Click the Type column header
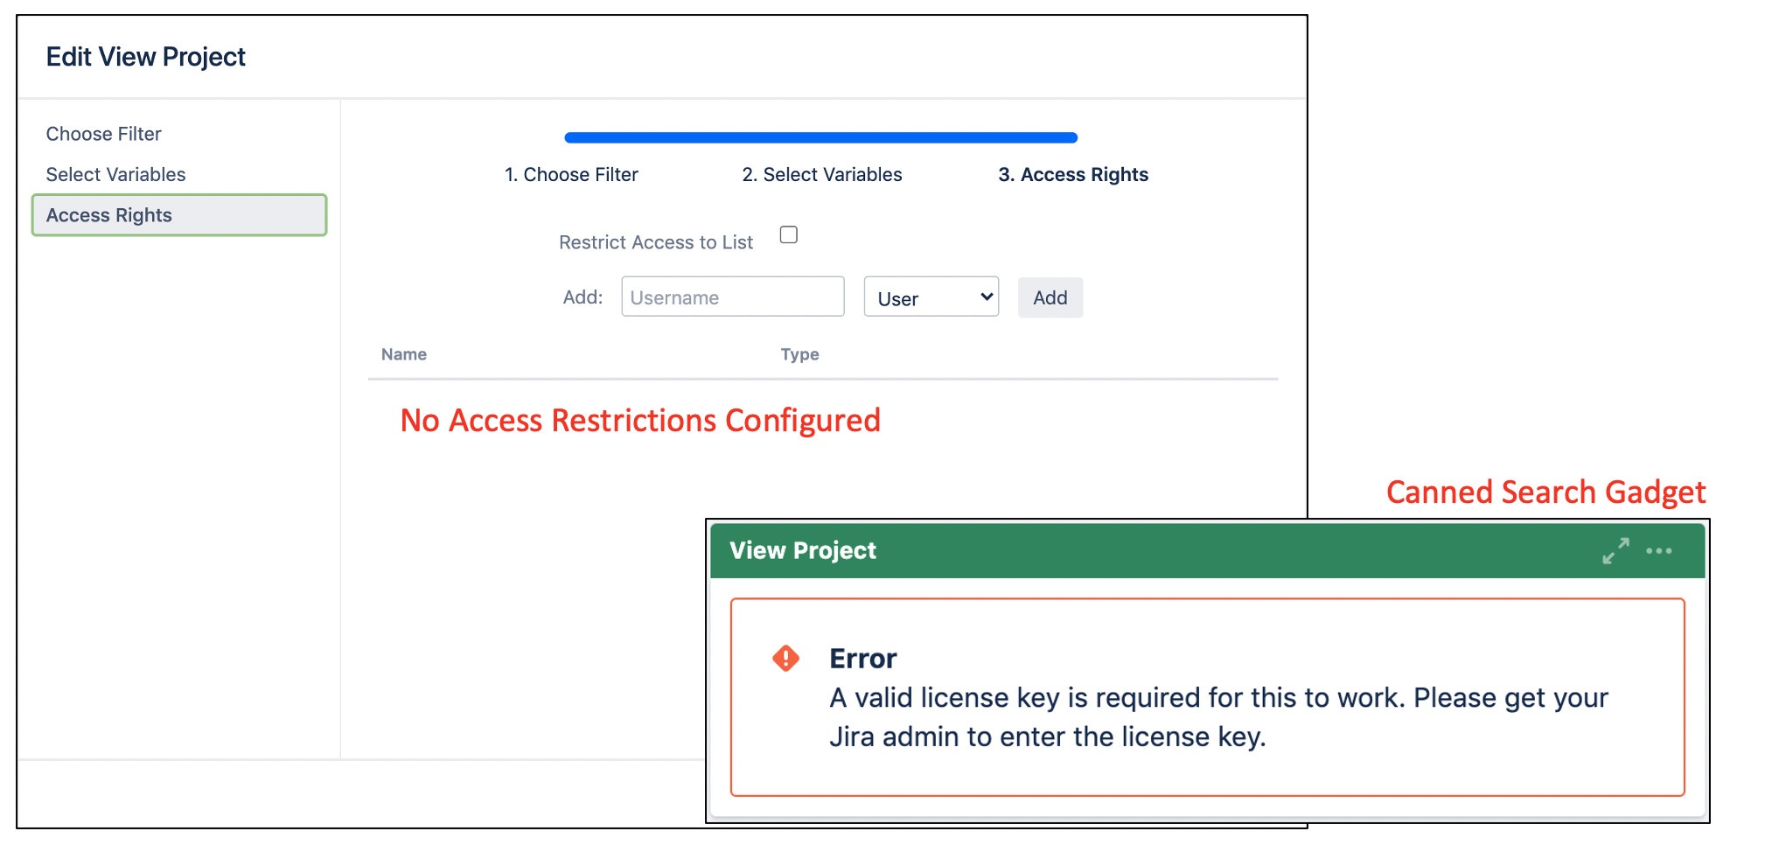Screen dimensions: 1772x859 click(799, 354)
